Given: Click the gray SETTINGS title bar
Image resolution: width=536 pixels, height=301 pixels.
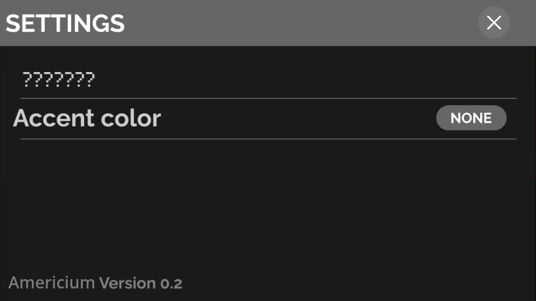Looking at the screenshot, I should [x=273, y=23].
